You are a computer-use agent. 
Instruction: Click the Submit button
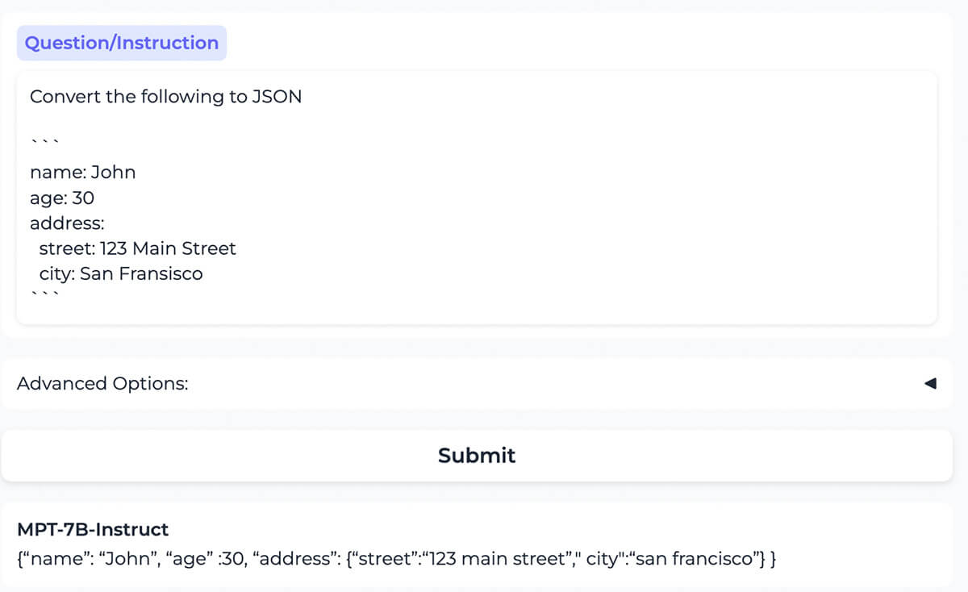(476, 456)
